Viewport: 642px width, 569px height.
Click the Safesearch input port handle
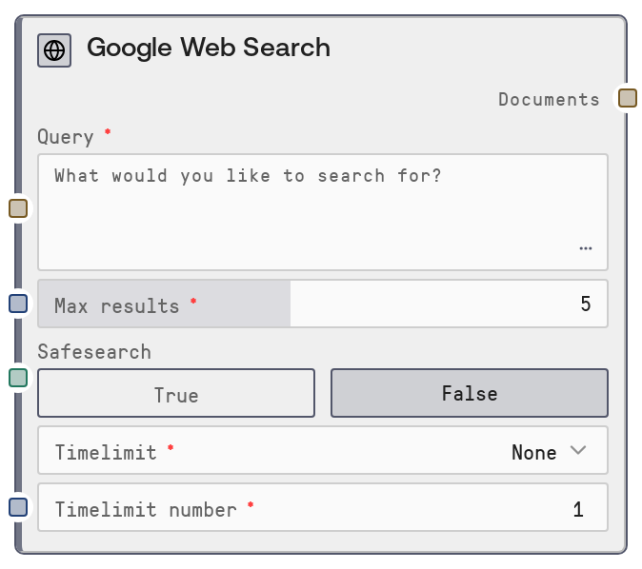coord(18,378)
